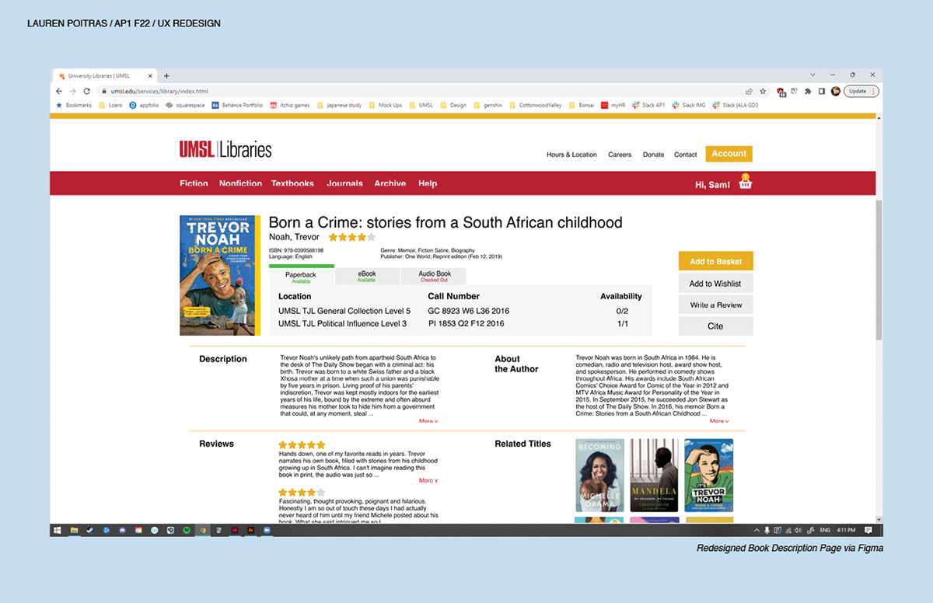
Task: Open Zoom from the taskbar
Action: tap(266, 530)
